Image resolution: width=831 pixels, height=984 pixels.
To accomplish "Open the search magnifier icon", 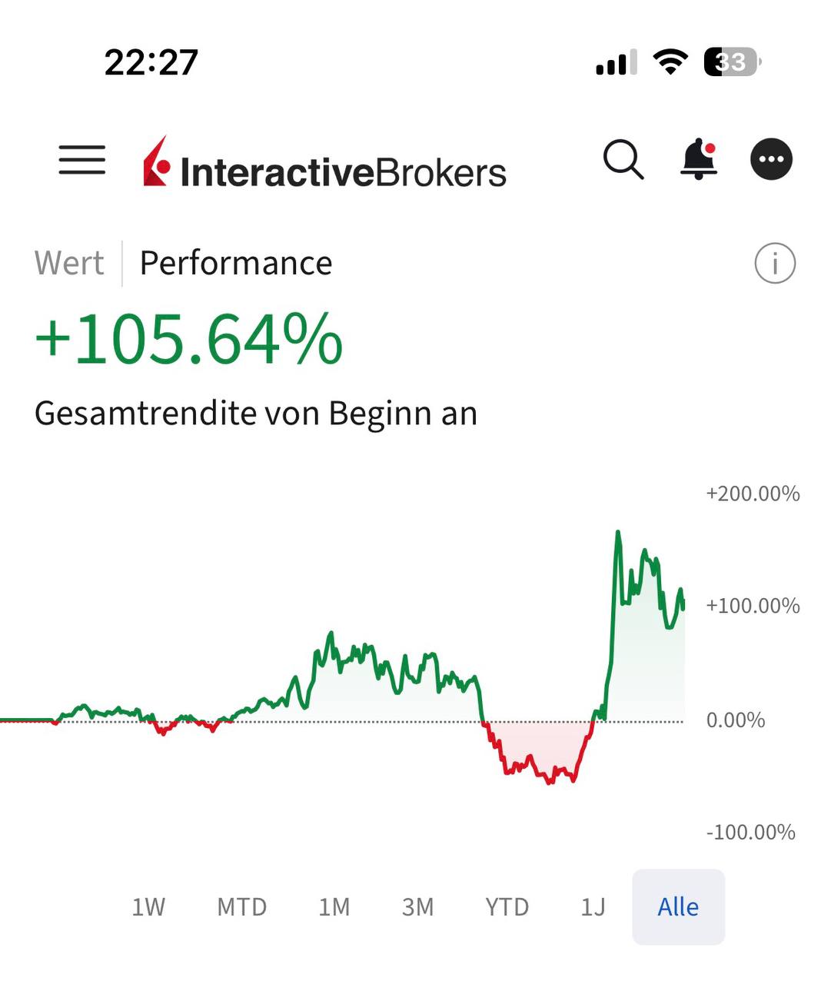I will pyautogui.click(x=623, y=160).
